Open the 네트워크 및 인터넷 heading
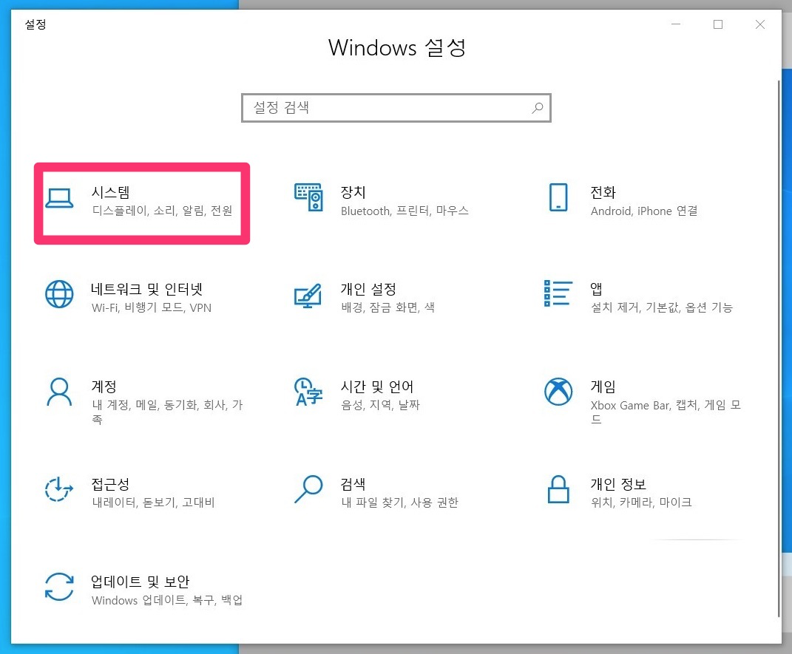This screenshot has height=654, width=792. (147, 289)
